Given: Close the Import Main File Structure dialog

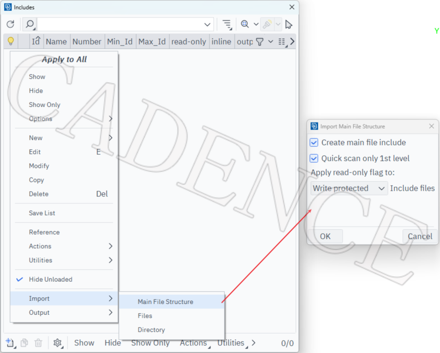Looking at the screenshot, I should point(431,126).
